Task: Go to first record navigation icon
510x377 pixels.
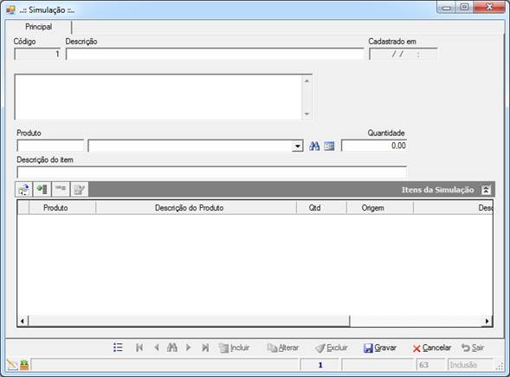Action: click(139, 348)
